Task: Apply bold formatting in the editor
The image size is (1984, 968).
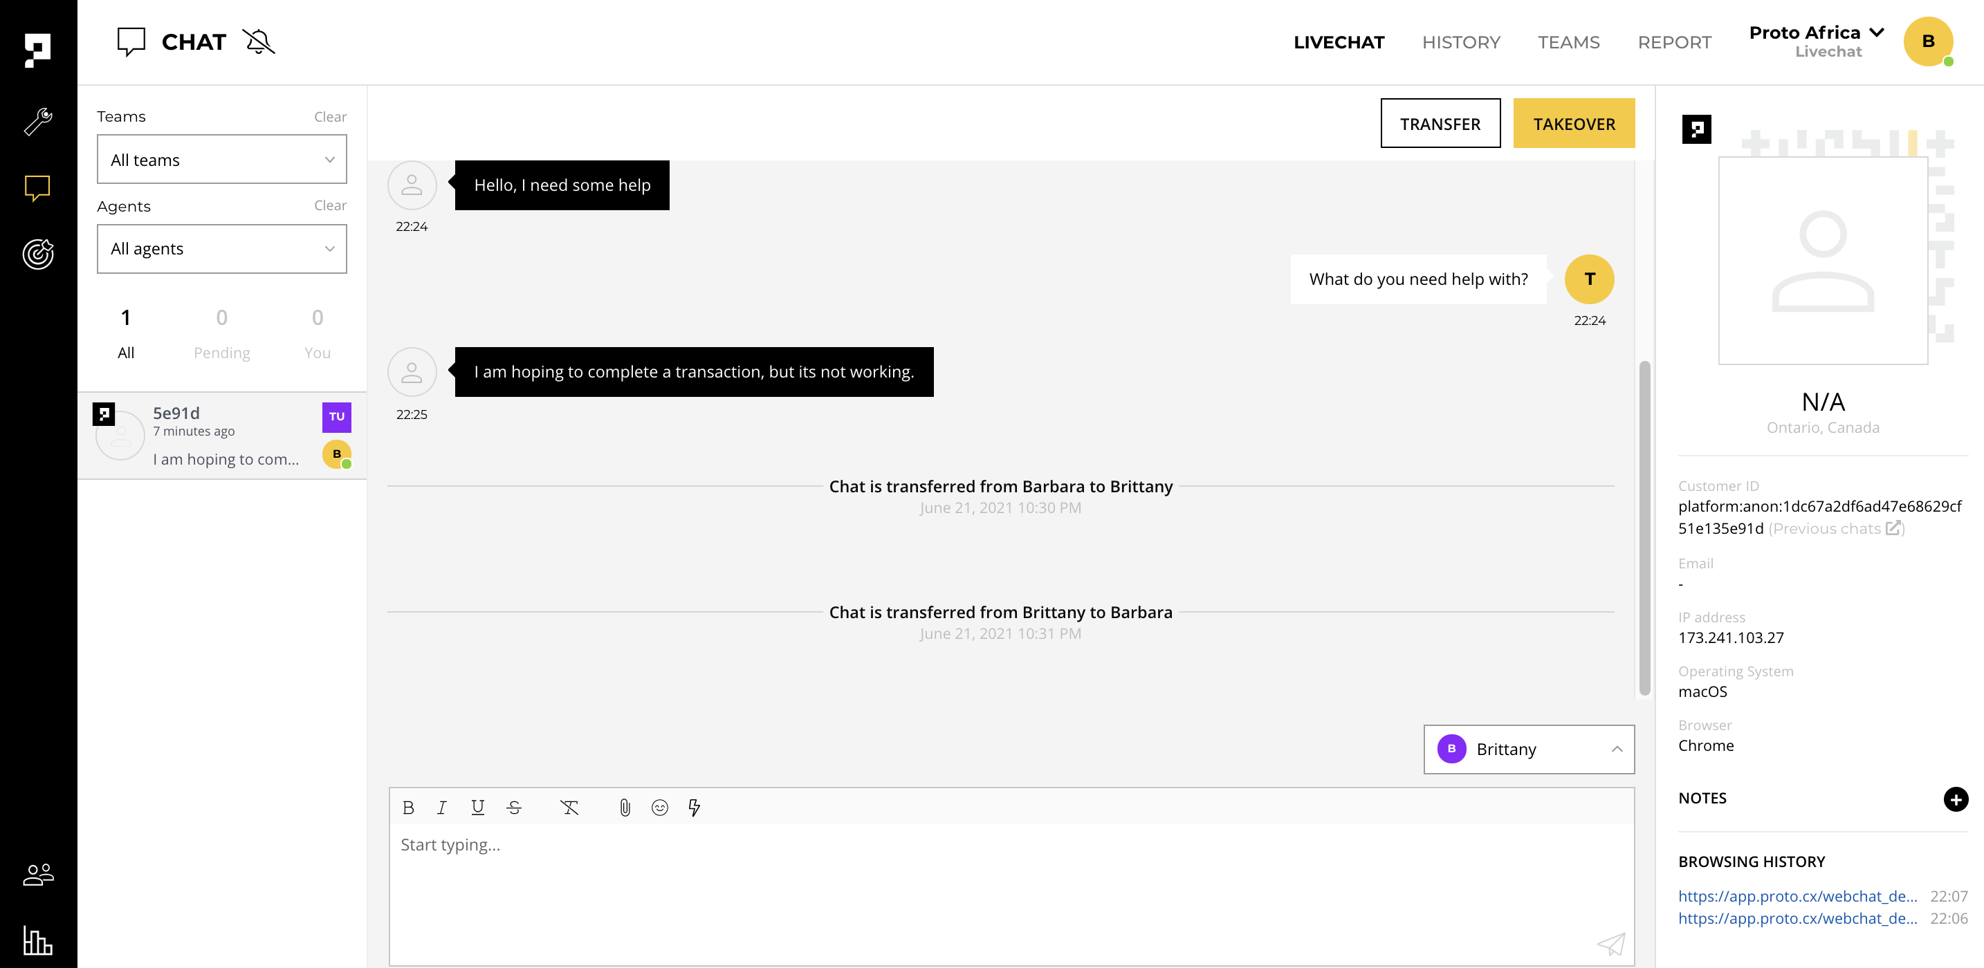Action: click(x=408, y=808)
